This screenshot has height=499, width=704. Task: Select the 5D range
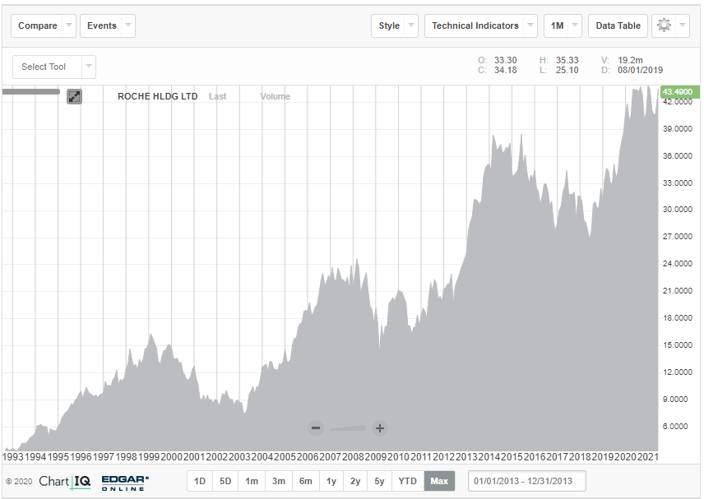225,481
